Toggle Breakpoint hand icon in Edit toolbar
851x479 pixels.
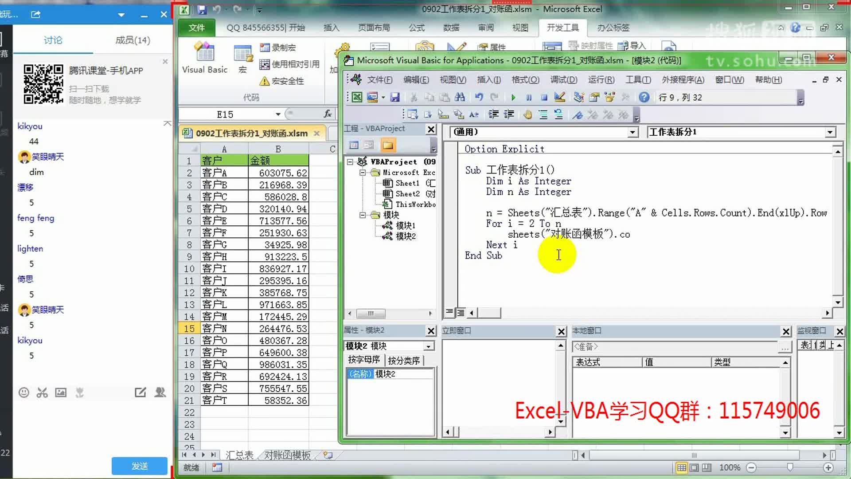527,115
